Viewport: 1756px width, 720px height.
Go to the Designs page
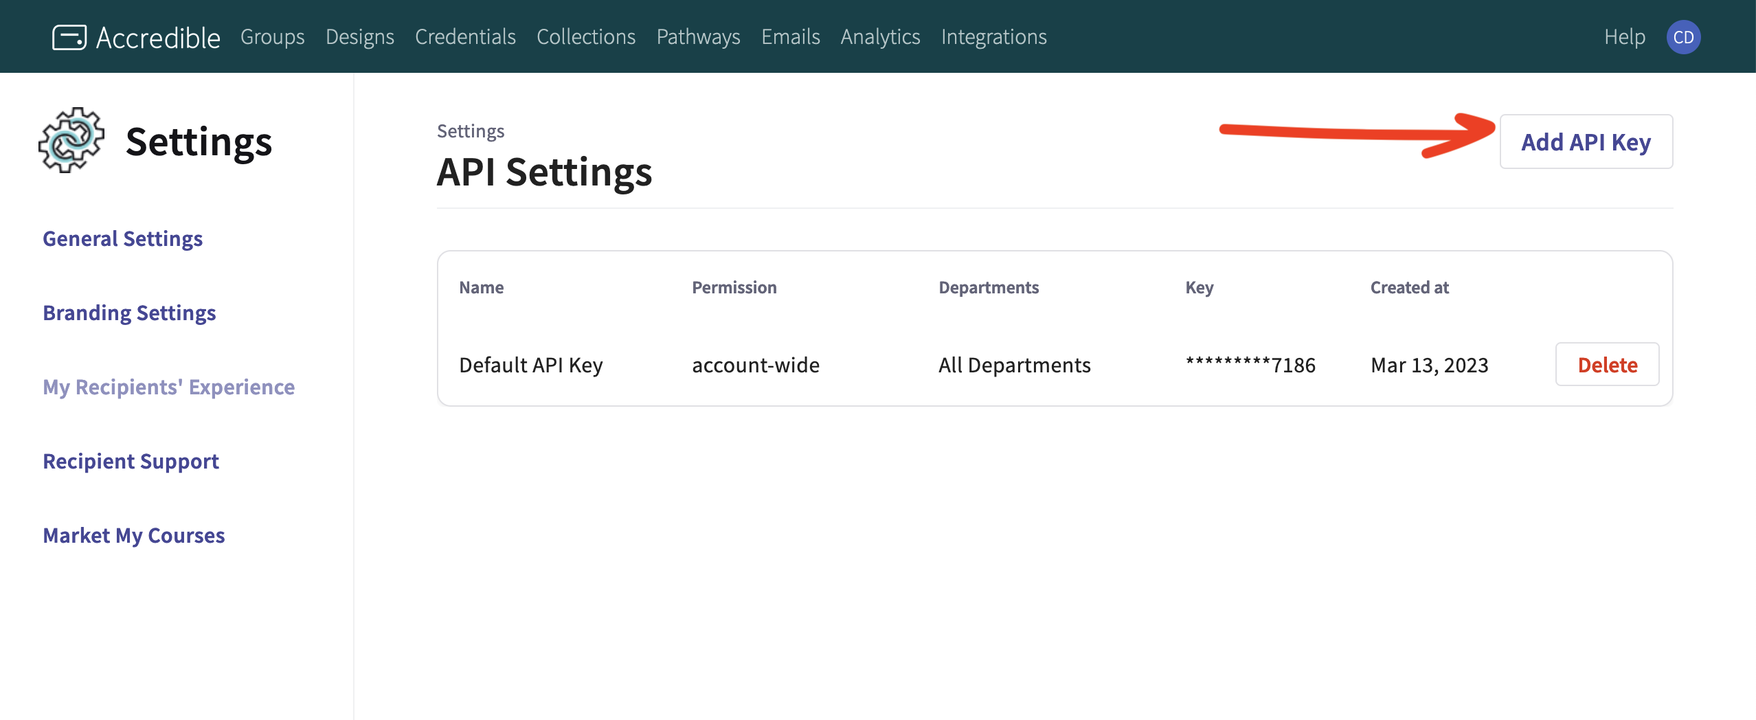click(x=359, y=37)
